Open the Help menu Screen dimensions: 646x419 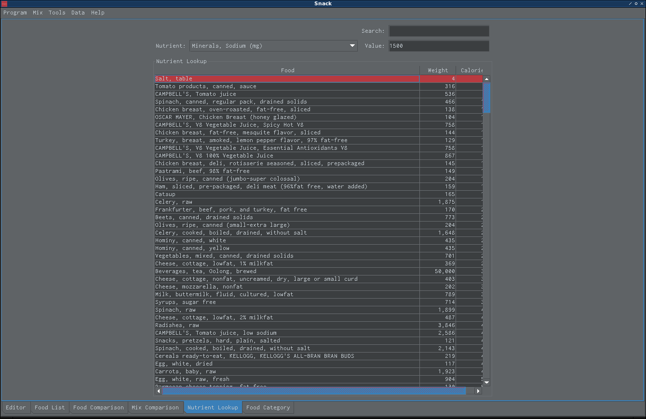(x=98, y=13)
